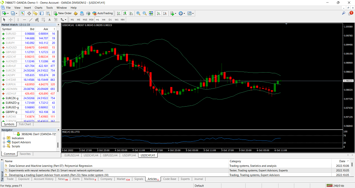Click the Market Watch vertical scrollbar

coord(58,61)
